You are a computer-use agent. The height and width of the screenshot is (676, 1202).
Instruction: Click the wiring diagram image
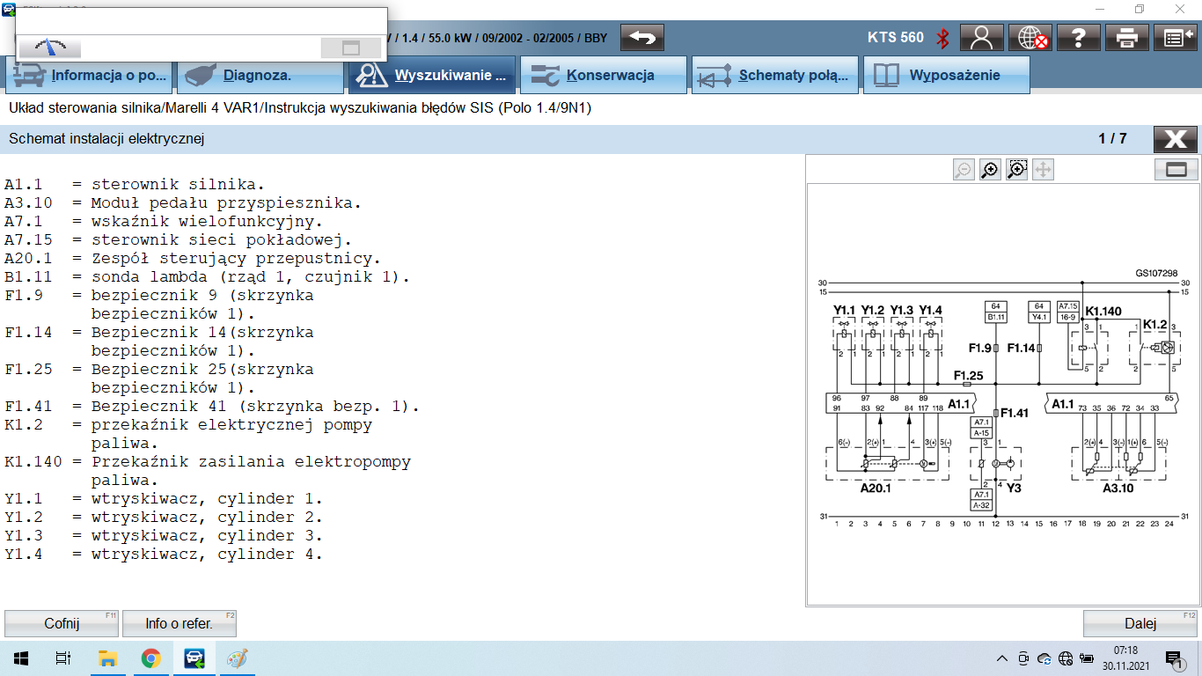click(1003, 394)
